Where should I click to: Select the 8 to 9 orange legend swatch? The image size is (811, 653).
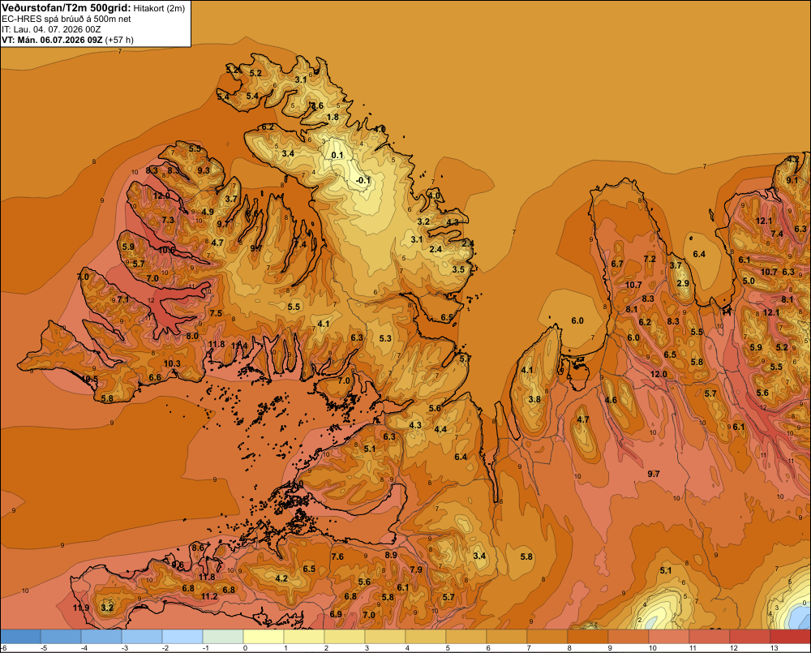click(587, 636)
